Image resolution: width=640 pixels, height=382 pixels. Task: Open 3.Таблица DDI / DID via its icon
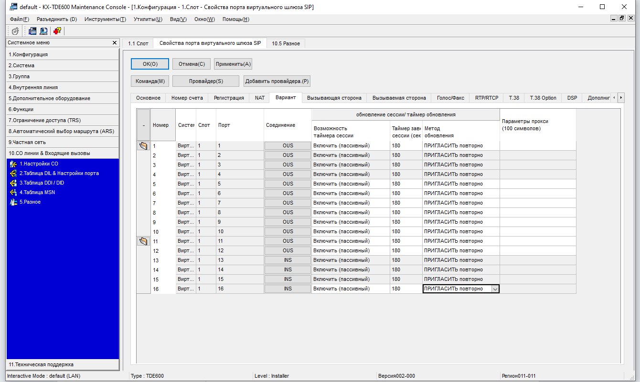[13, 183]
